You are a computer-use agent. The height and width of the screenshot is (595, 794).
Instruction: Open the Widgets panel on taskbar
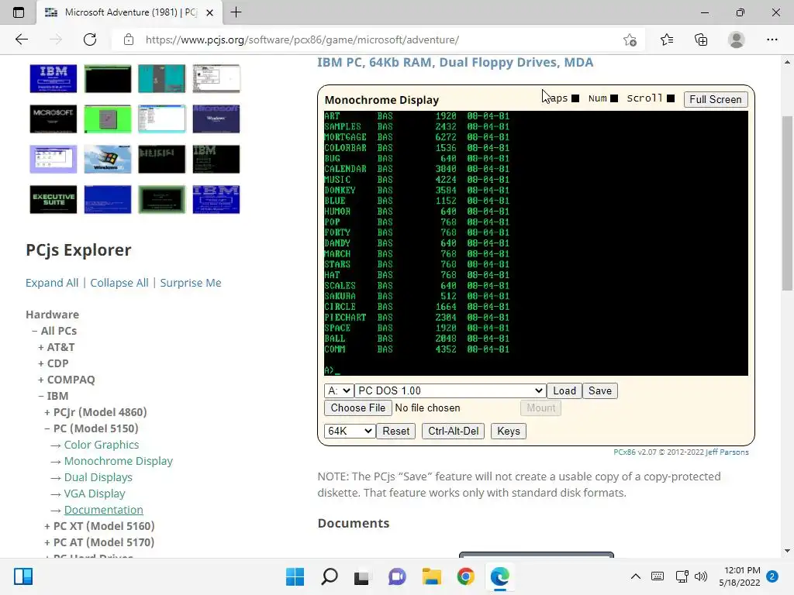[23, 576]
